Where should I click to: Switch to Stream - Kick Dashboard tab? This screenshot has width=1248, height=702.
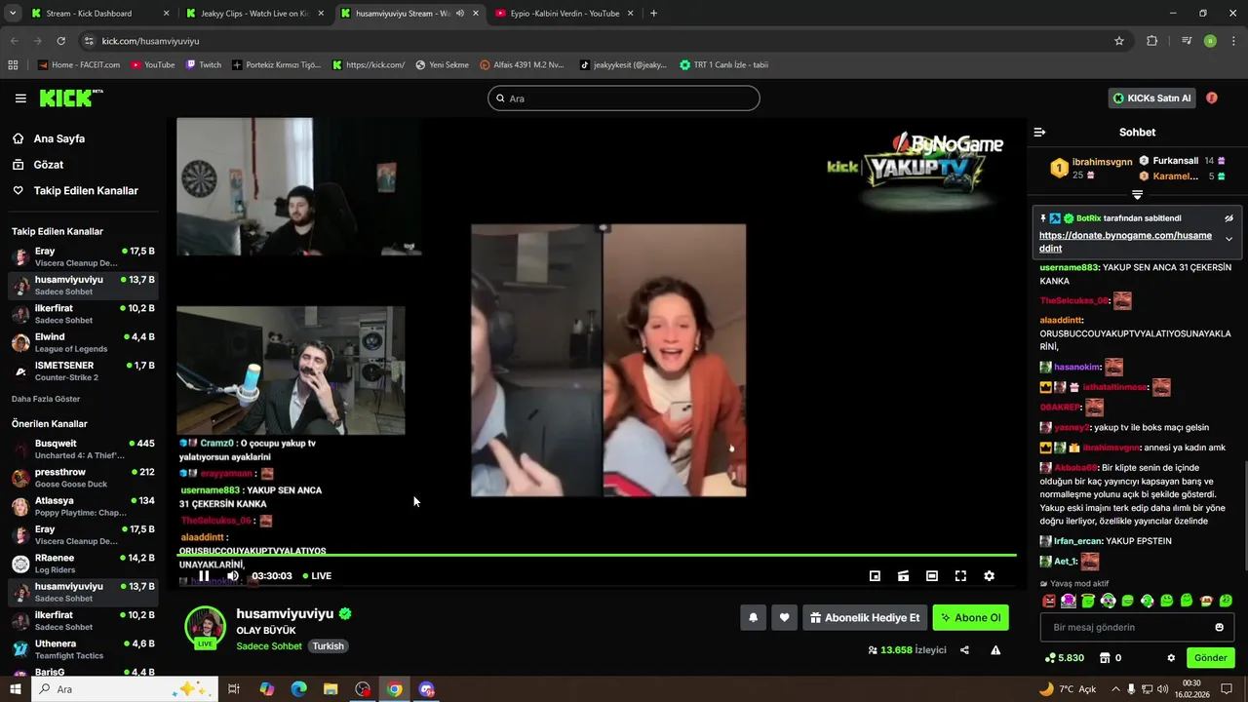[98, 14]
